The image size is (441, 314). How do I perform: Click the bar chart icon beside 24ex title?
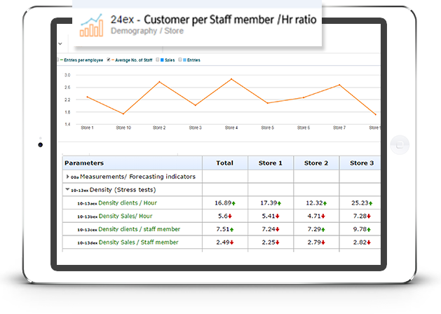92,26
